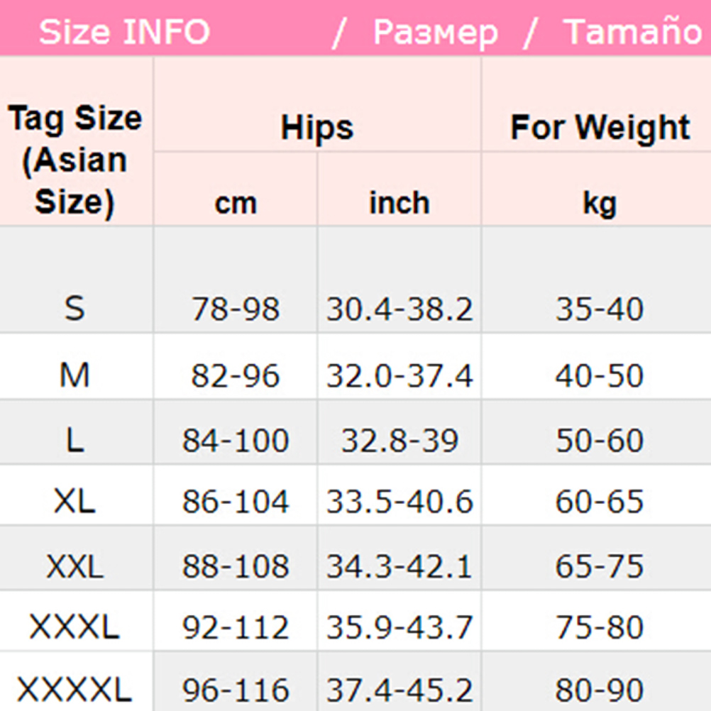The height and width of the screenshot is (711, 711).
Task: Select the S size row label
Action: pos(75,309)
